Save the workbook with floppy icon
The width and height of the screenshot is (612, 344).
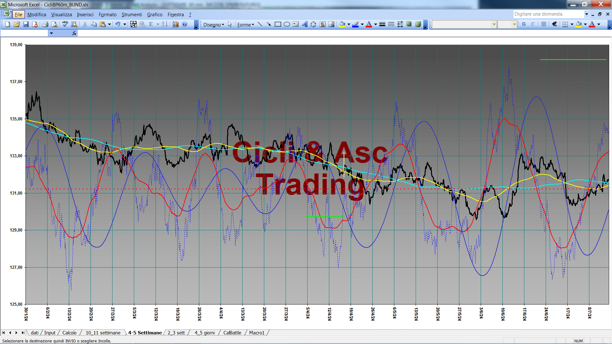(x=26, y=24)
